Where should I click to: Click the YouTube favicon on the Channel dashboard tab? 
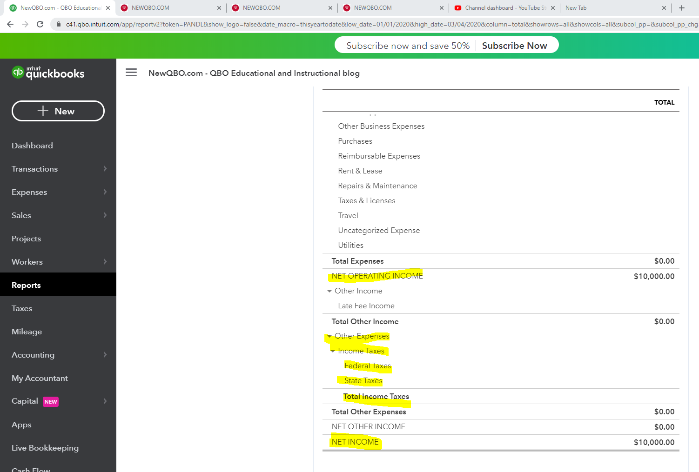[459, 8]
